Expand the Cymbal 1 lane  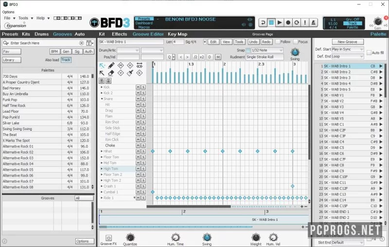[102, 192]
